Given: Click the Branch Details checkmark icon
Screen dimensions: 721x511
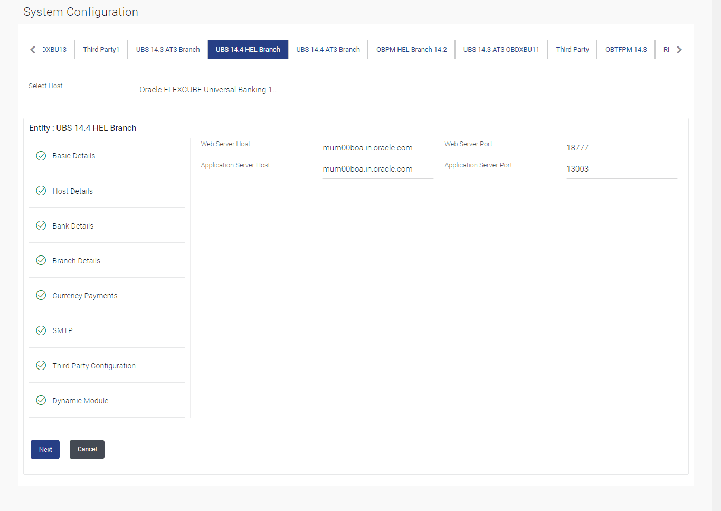Looking at the screenshot, I should click(41, 260).
